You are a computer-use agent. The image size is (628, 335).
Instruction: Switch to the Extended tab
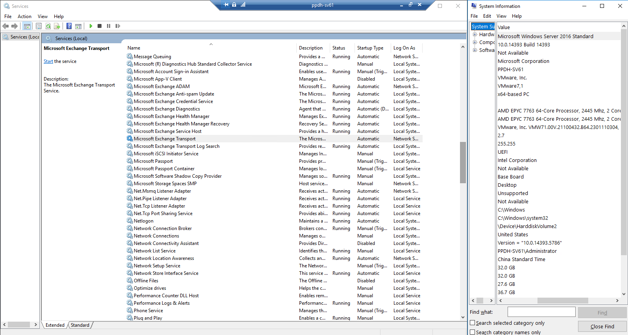click(55, 325)
